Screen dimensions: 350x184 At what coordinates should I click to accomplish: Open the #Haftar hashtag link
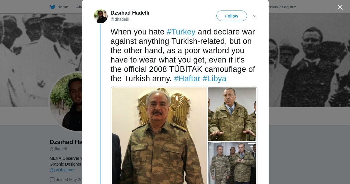[187, 79]
